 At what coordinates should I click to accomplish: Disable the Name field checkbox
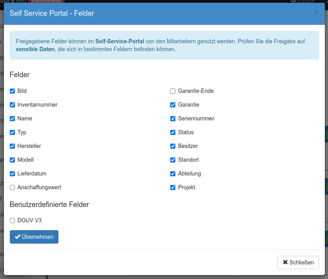point(13,118)
